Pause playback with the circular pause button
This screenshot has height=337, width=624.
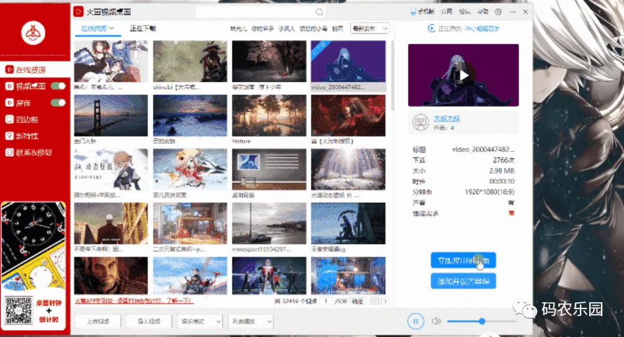click(x=415, y=321)
